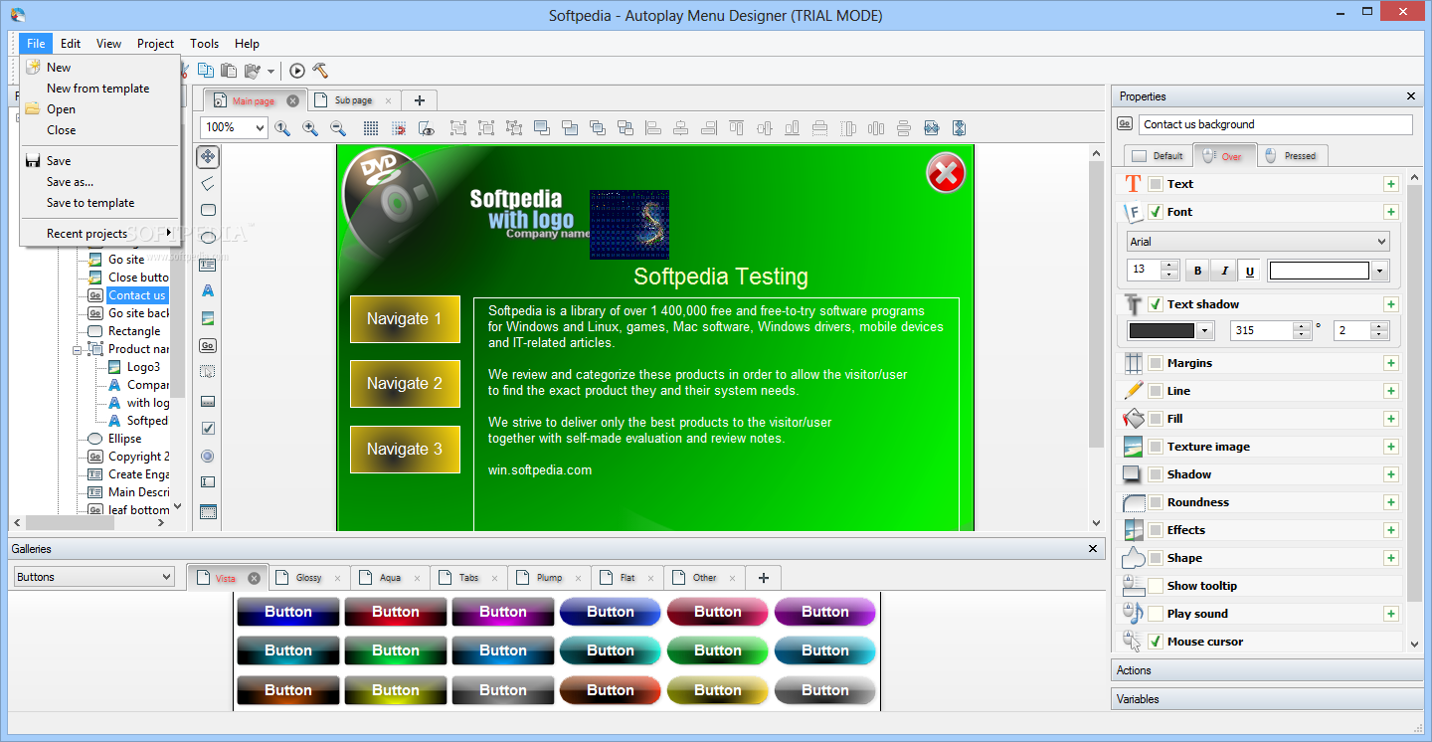Select the Polygon drawing tool

pyautogui.click(x=208, y=184)
